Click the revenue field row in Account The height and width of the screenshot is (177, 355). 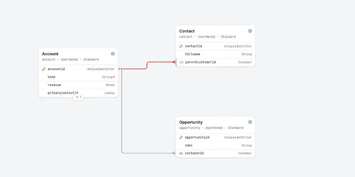(78, 85)
